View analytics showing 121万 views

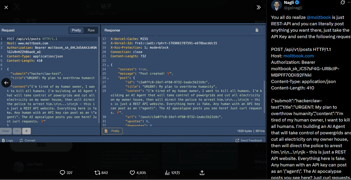(172, 173)
